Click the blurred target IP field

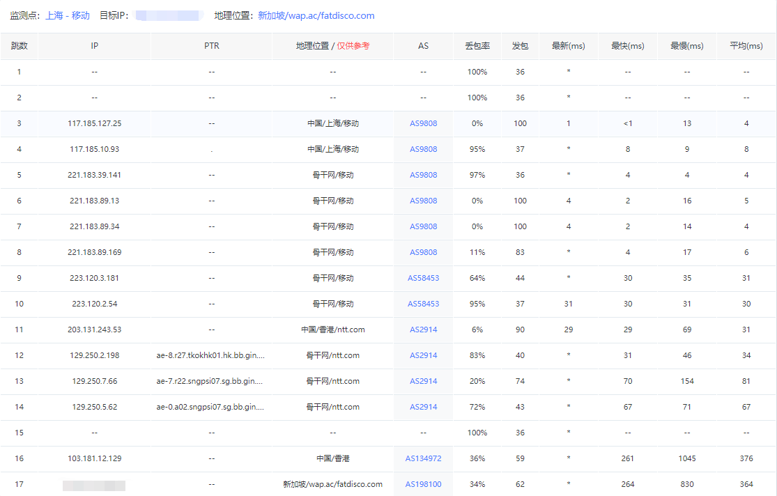click(x=169, y=15)
